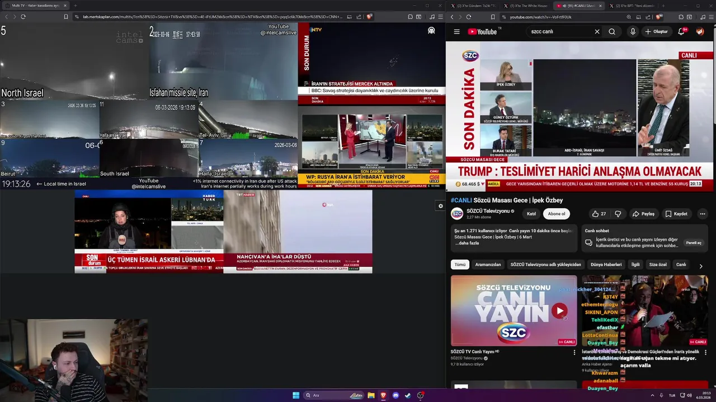Select the Haber Türk stream tile
The image size is (716, 402).
click(149, 232)
